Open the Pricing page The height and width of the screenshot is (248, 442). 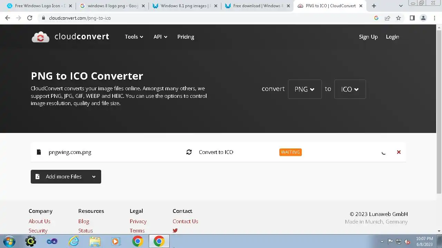pyautogui.click(x=186, y=37)
